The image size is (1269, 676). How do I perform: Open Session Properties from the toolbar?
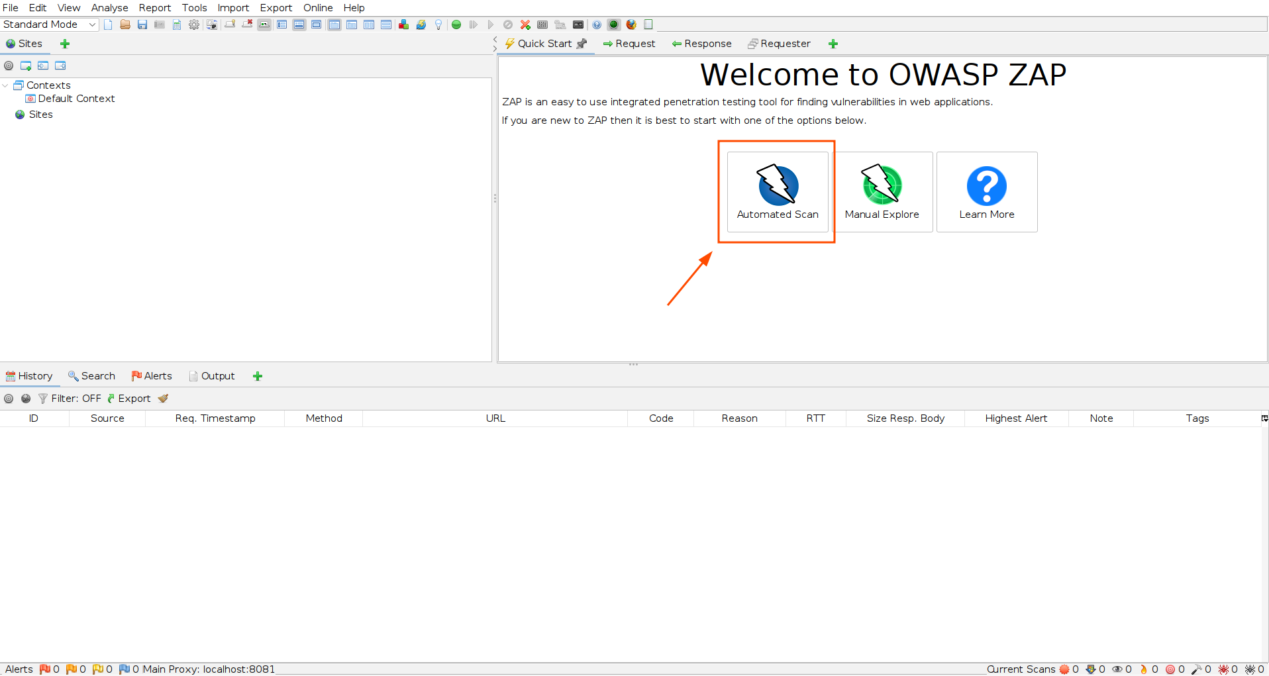point(177,24)
